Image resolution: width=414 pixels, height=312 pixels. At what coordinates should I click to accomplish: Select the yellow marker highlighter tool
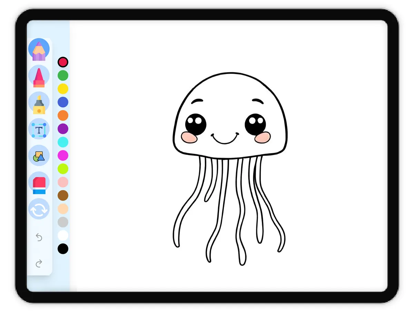pos(39,103)
